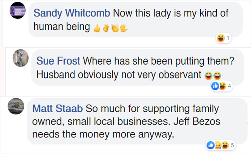The width and height of the screenshot is (251, 154).
Task: Click the OK hand emoji in Sandy's comment
Action: 106,28
